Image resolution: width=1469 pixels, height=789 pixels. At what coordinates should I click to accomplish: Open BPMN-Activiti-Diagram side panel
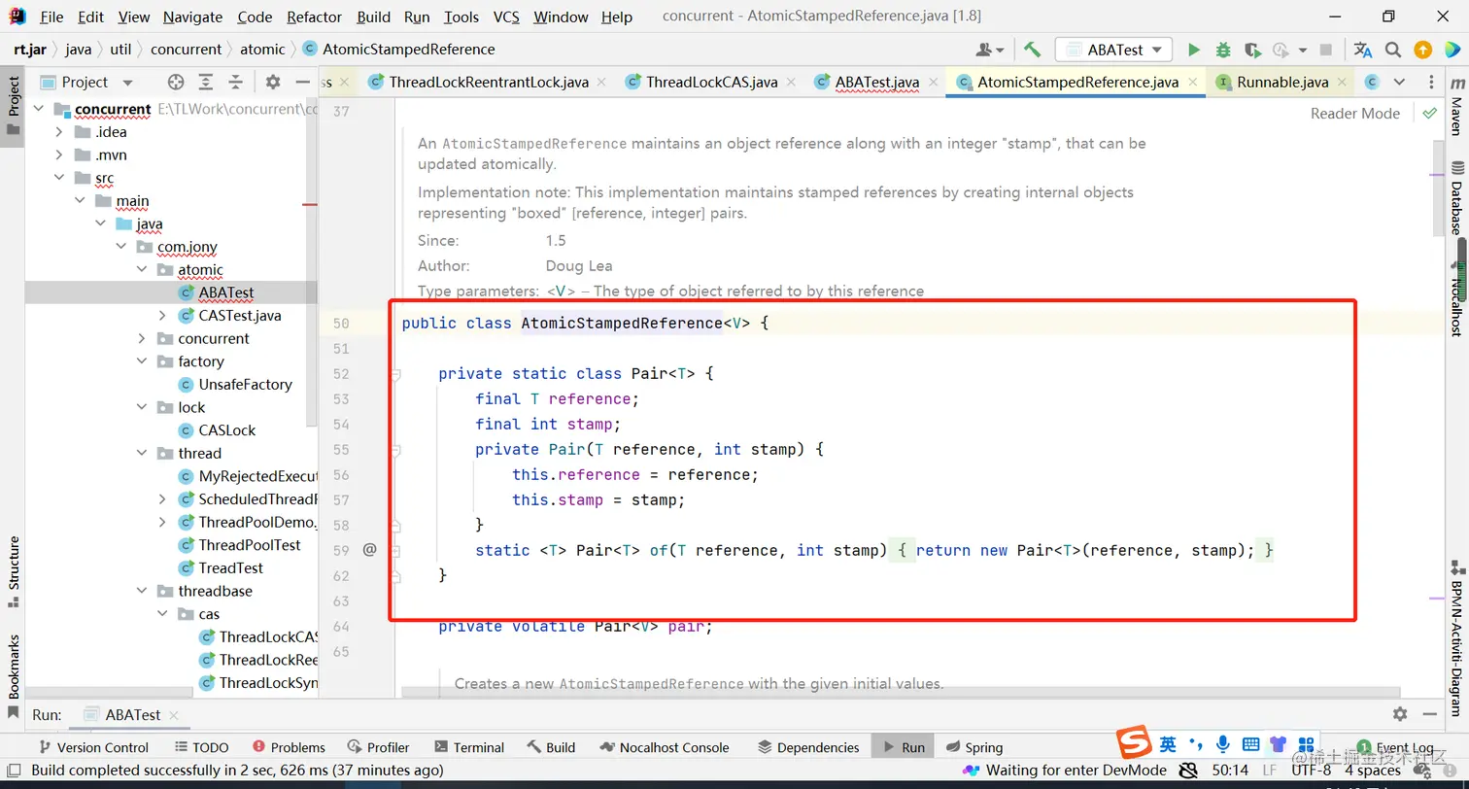point(1457,638)
